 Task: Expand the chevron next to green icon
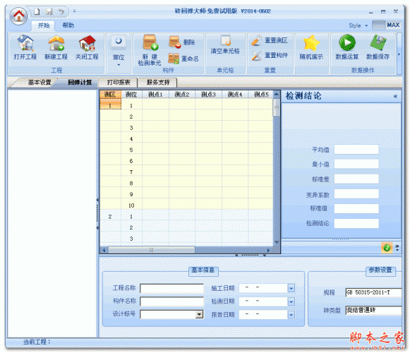coord(397,248)
